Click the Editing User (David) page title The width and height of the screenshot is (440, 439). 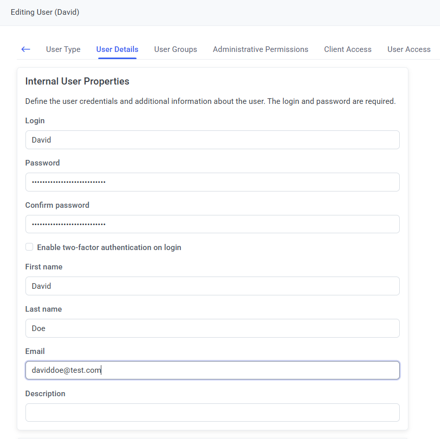45,12
